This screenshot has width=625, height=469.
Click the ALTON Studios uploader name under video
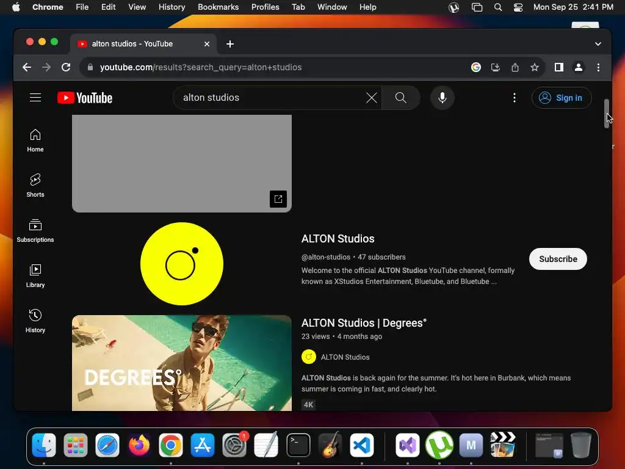point(345,357)
